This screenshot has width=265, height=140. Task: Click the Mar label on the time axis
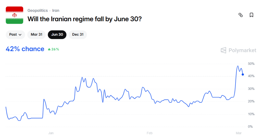point(239,133)
